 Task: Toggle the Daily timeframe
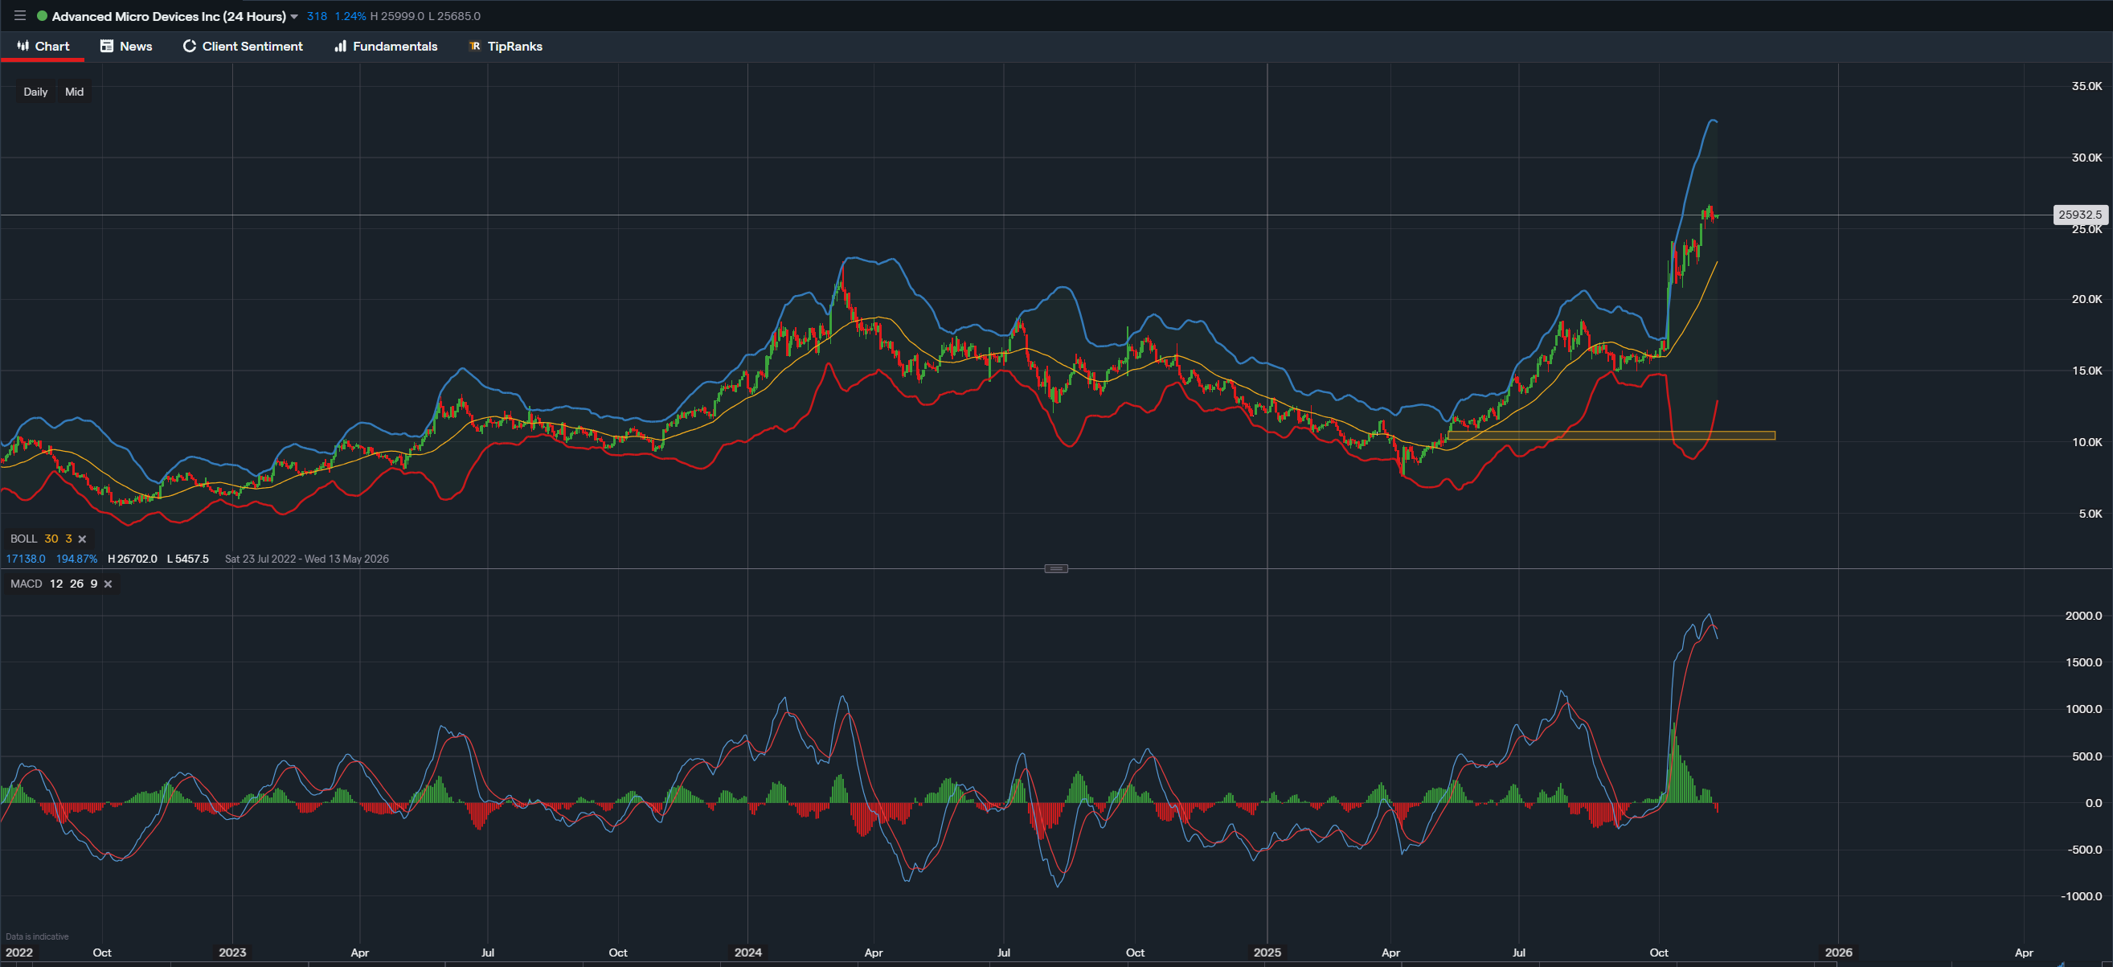(35, 92)
